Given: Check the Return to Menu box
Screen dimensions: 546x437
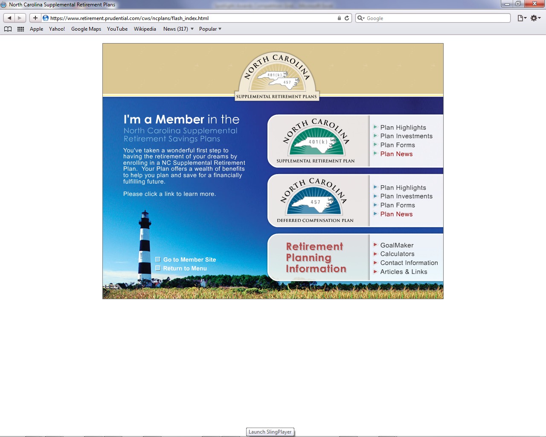Looking at the screenshot, I should click(158, 268).
